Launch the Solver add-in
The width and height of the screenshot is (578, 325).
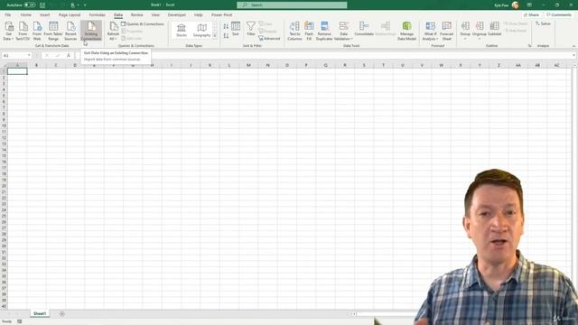pyautogui.click(x=543, y=23)
